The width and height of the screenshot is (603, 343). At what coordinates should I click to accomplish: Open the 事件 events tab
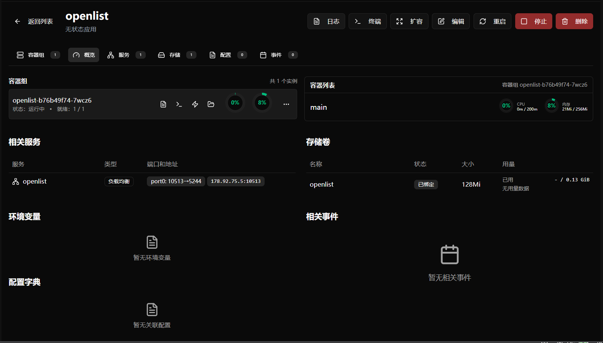click(279, 55)
